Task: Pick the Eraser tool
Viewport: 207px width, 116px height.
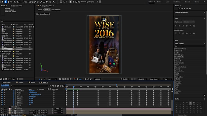Action: [47, 2]
